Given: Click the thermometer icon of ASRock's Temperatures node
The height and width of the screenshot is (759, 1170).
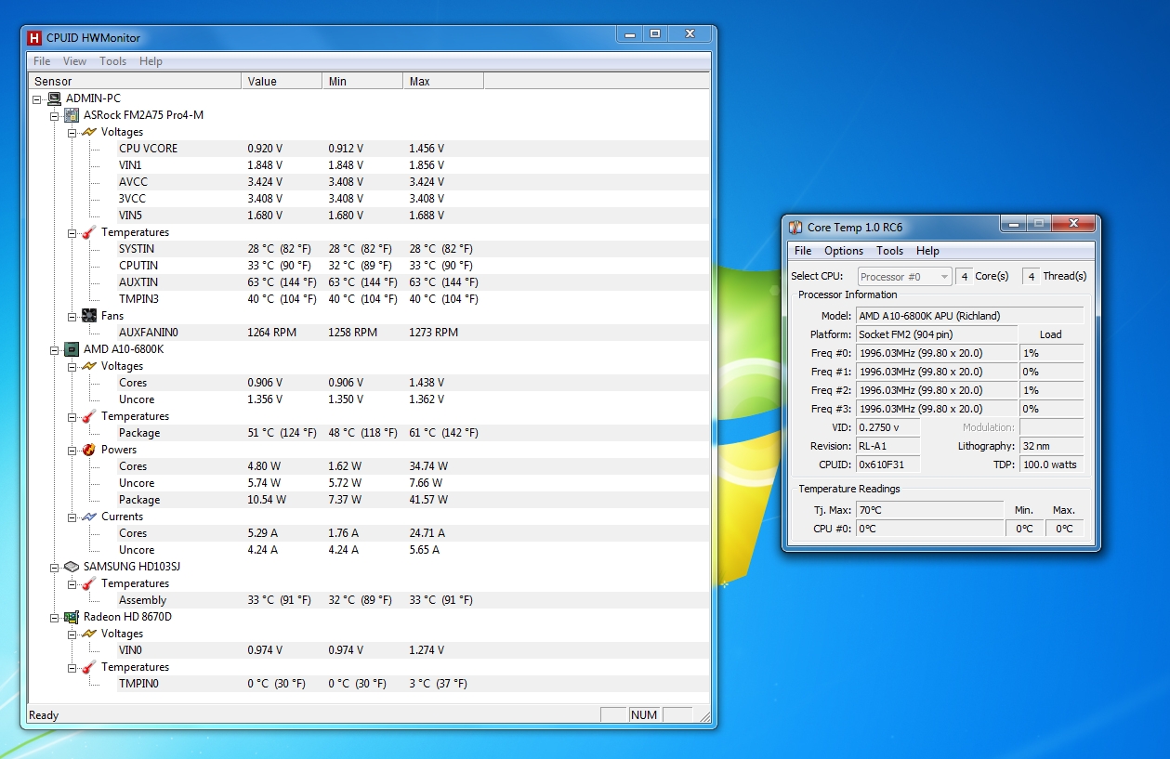Looking at the screenshot, I should pyautogui.click(x=89, y=232).
